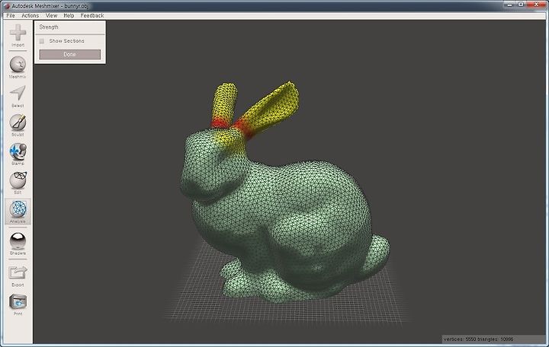Open the View menu
This screenshot has height=347, width=549.
click(x=51, y=15)
